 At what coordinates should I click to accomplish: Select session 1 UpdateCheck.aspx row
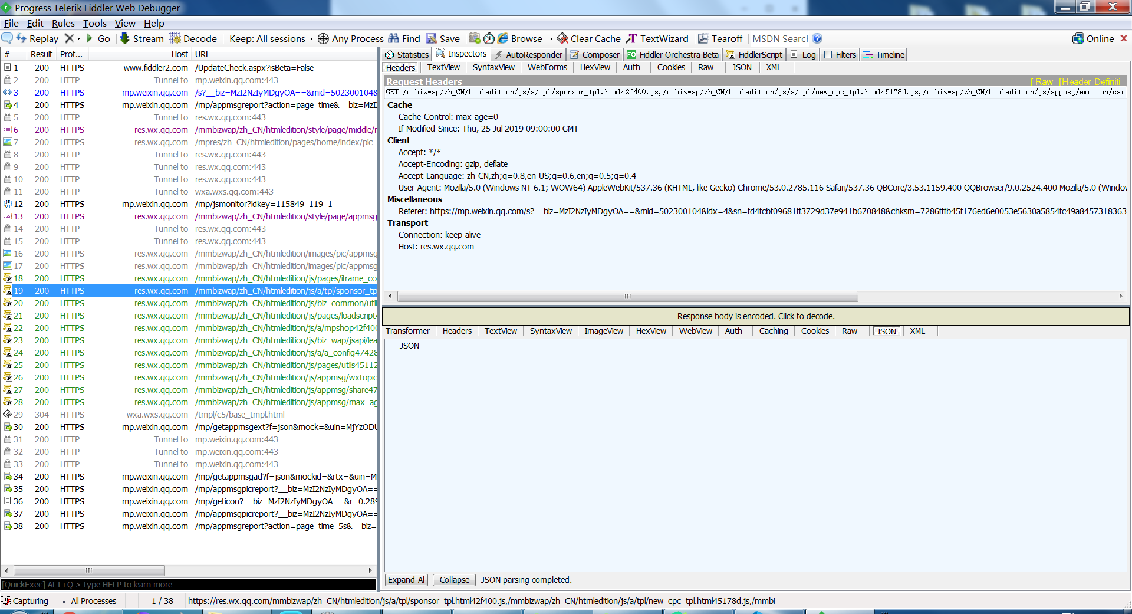click(x=189, y=68)
